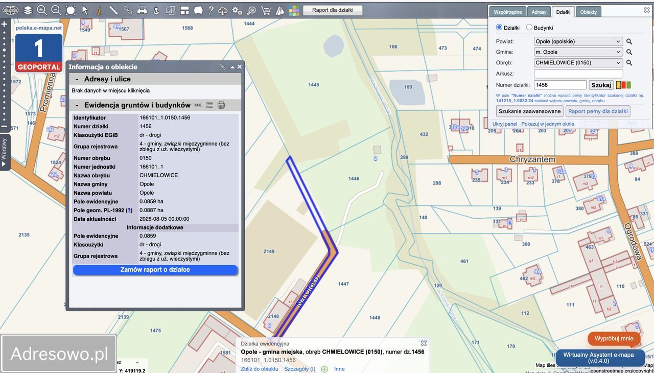Focus the Numer działki input field

click(560, 85)
